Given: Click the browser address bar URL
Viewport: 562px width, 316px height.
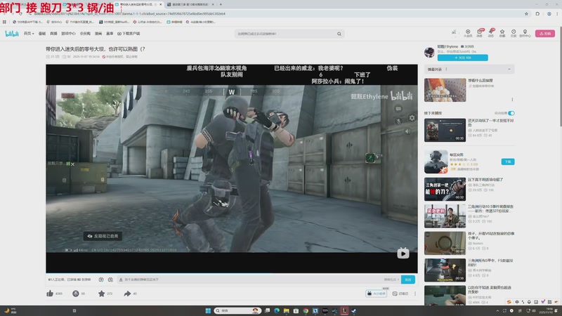Looking at the screenshot, I should click(129, 13).
